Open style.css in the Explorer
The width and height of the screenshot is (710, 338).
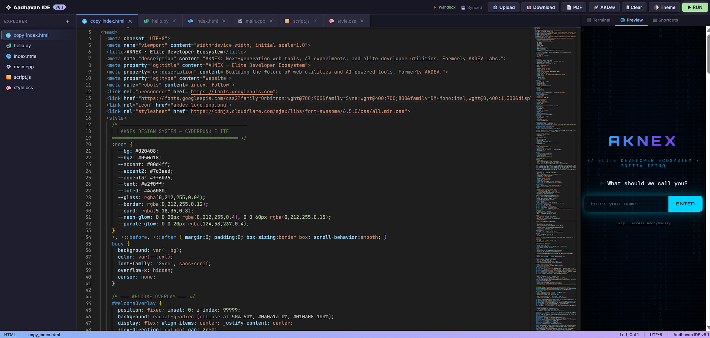23,88
